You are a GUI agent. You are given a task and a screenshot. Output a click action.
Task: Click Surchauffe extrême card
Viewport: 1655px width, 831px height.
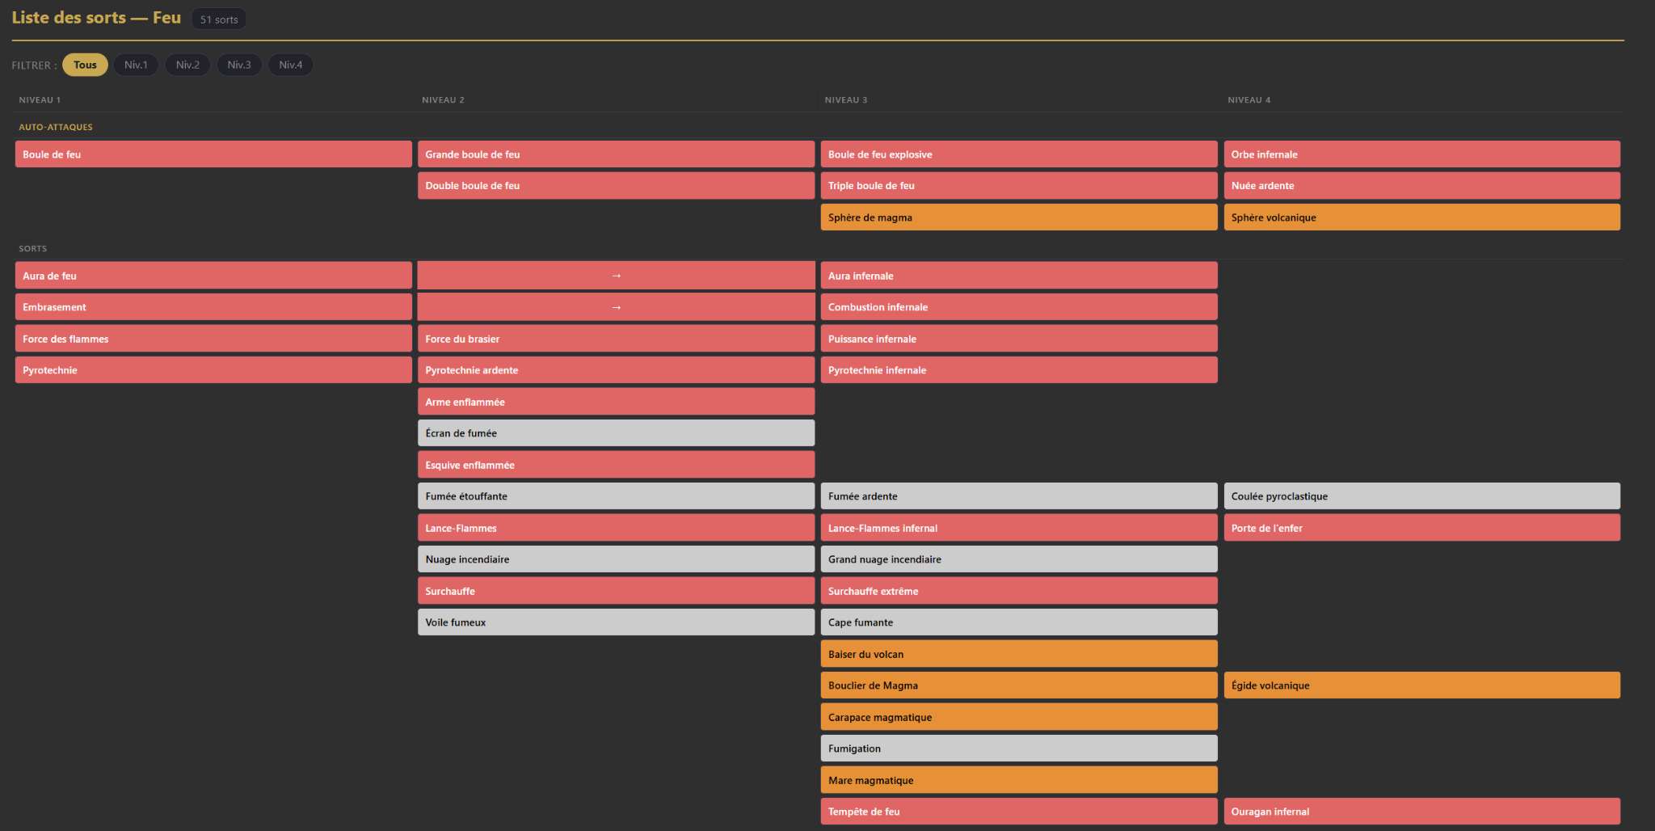point(1019,591)
